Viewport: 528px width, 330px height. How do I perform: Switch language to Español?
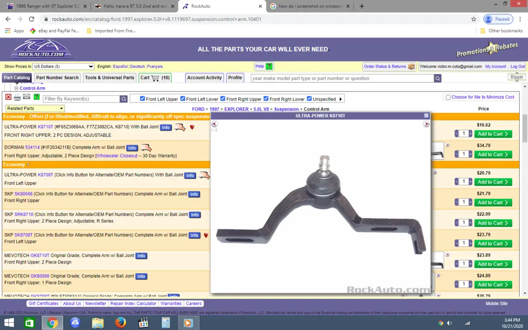click(x=120, y=66)
